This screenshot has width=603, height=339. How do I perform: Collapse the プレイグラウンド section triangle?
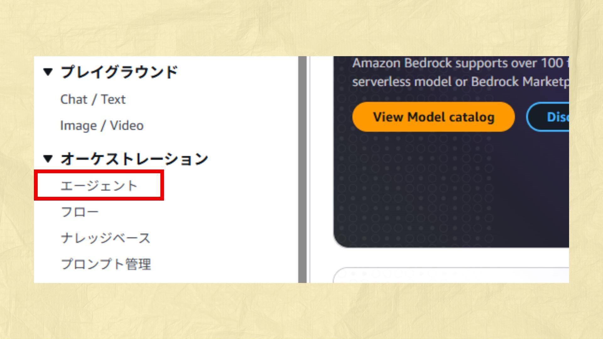click(48, 72)
